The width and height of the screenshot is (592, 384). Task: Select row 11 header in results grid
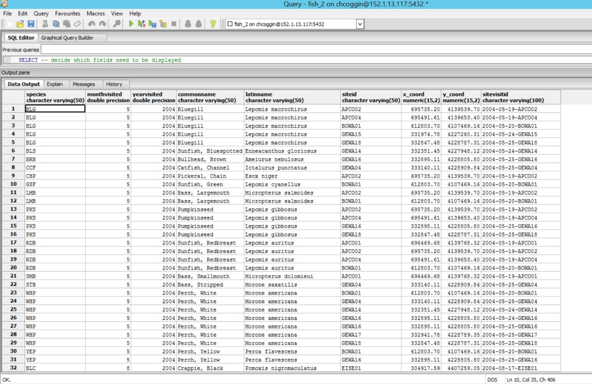pos(13,192)
